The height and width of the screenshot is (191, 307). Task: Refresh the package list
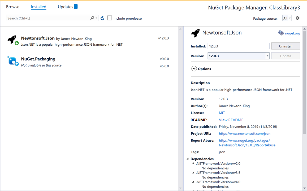tap(102, 18)
